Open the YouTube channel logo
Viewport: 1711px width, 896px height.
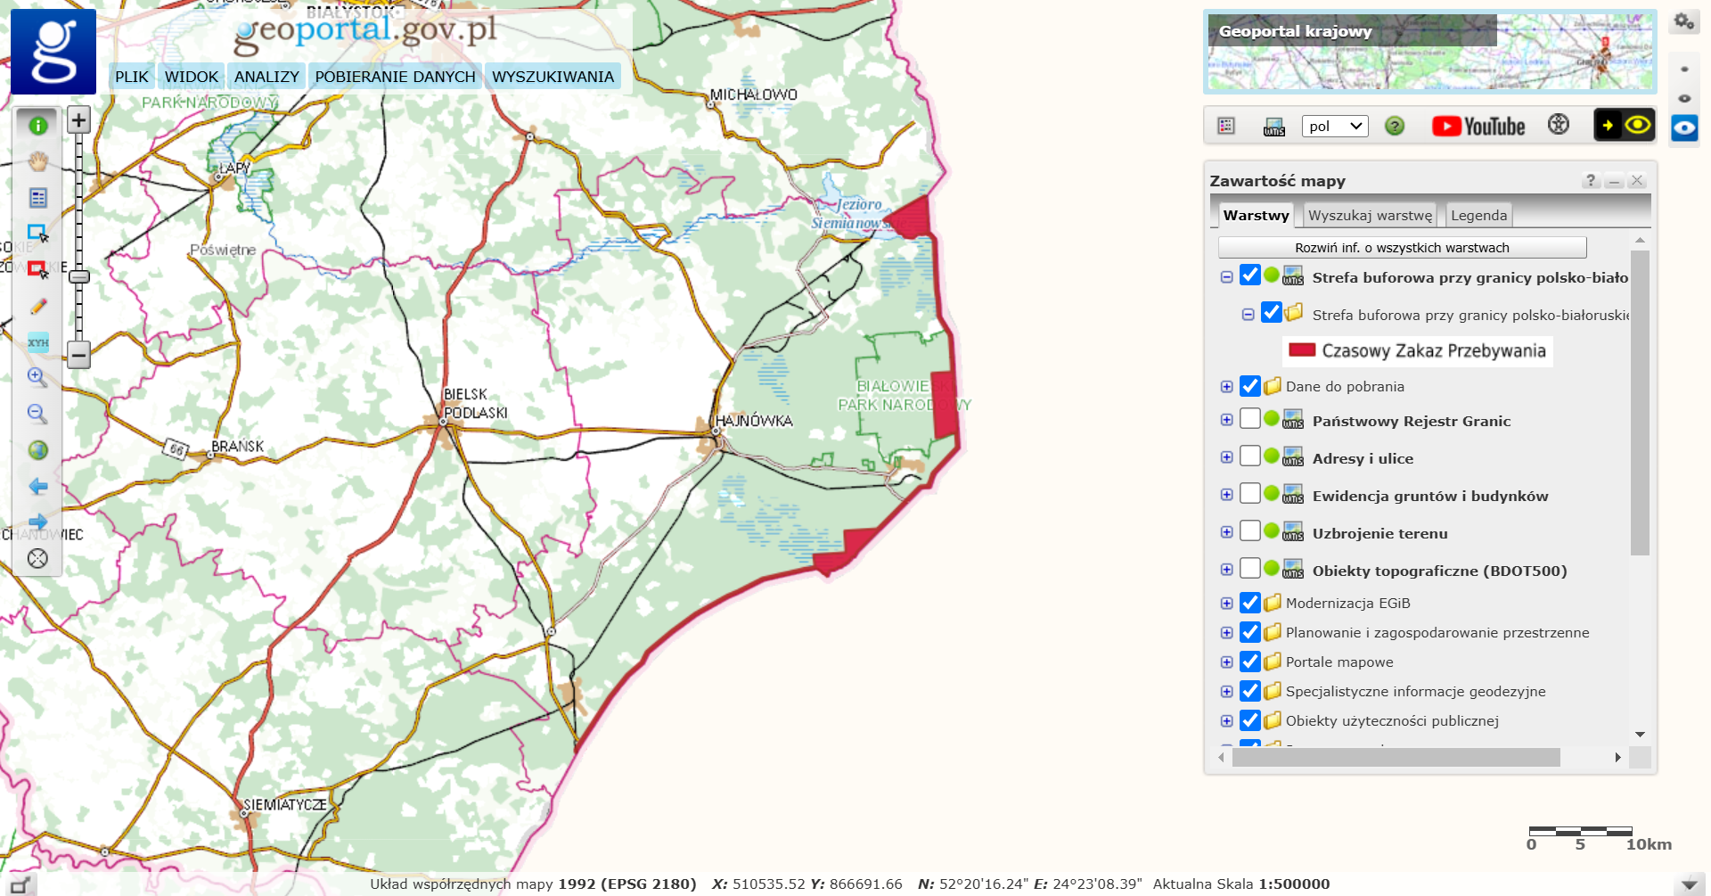coord(1478,127)
